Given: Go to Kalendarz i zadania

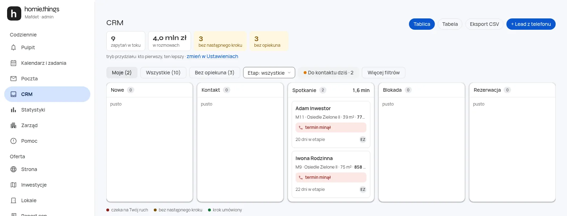Looking at the screenshot, I should pos(47,63).
